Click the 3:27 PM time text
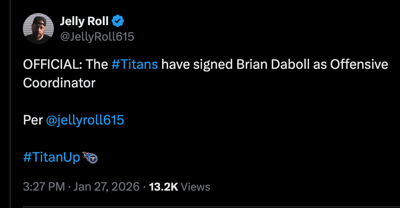This screenshot has width=400, height=208. click(44, 187)
